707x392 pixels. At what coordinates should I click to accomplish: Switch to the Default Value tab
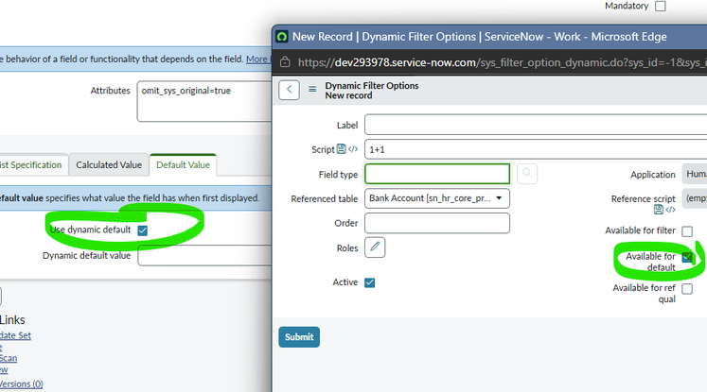183,164
